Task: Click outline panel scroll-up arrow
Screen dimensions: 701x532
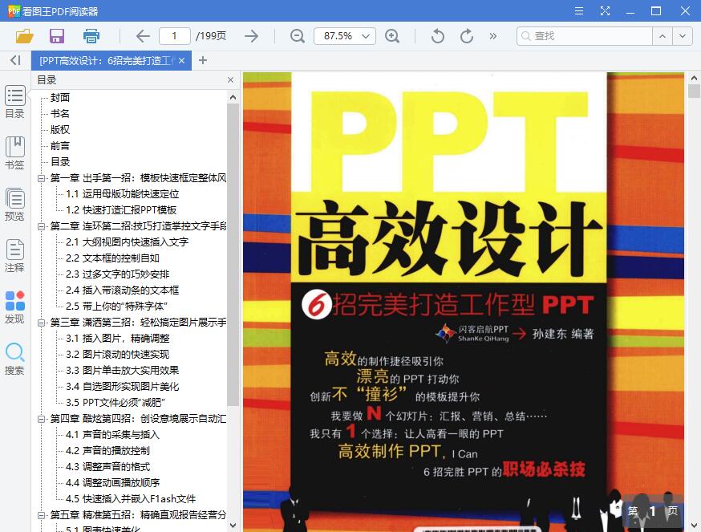Action: click(x=233, y=97)
